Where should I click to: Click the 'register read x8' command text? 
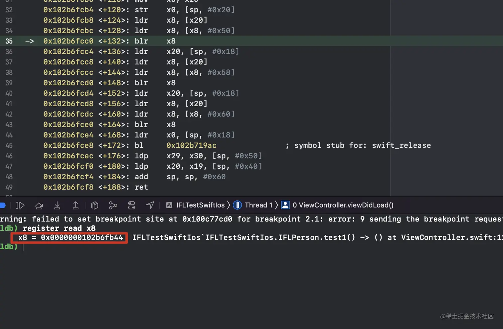[59, 228]
